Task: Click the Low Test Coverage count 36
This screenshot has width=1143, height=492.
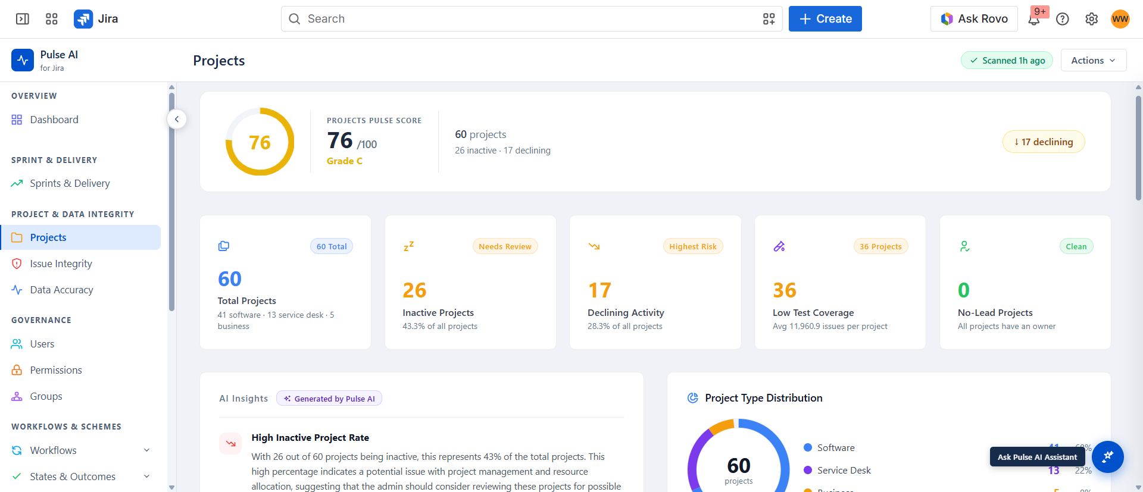Action: point(785,290)
